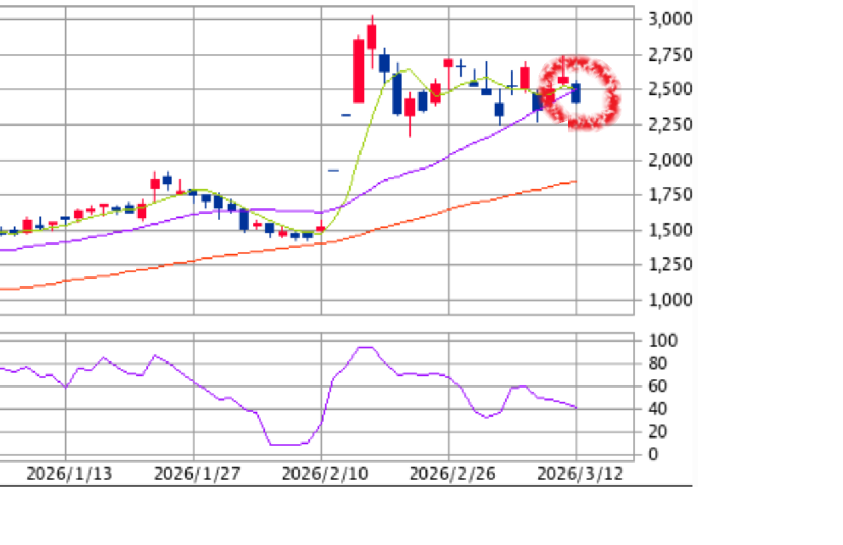Click the 2,000 price axis label

click(x=670, y=160)
